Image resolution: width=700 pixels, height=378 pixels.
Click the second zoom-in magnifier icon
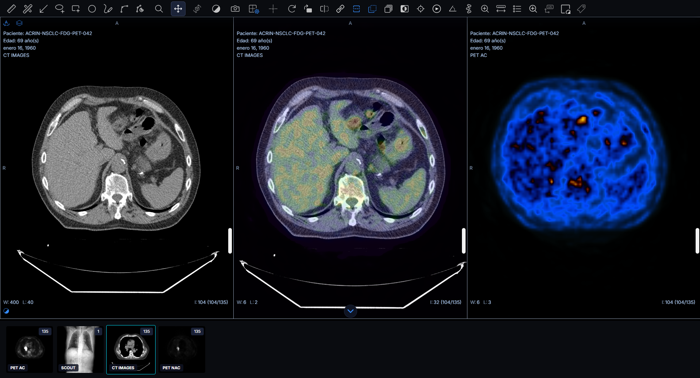tap(533, 9)
